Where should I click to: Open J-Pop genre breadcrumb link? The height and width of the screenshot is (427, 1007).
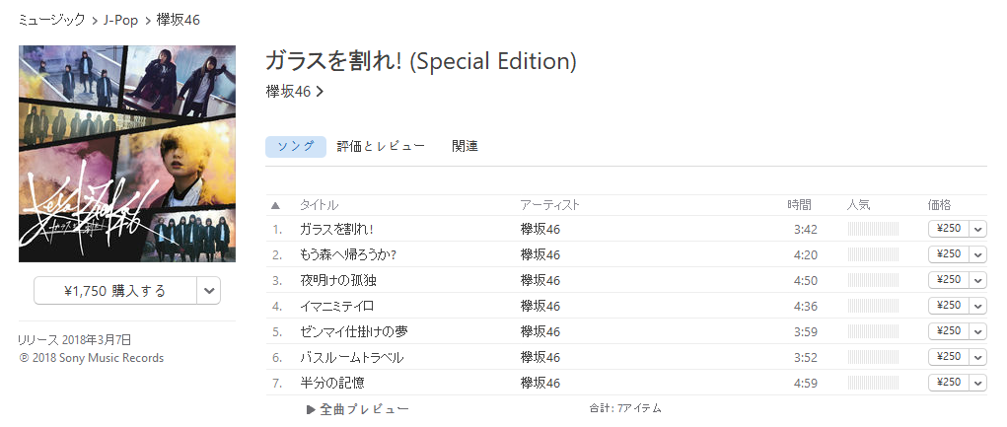(120, 20)
